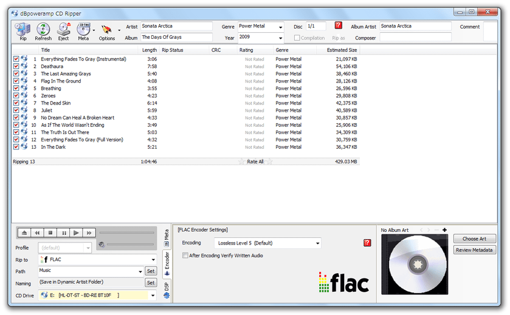Viewport: 510px width, 315px height.
Task: Click the volume speaker icon
Action: pyautogui.click(x=102, y=245)
